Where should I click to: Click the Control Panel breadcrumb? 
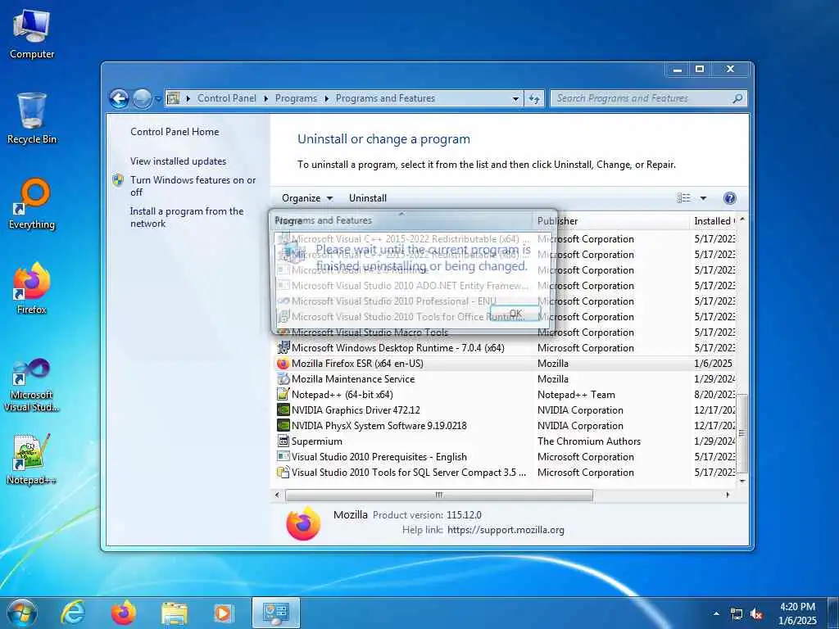pyautogui.click(x=227, y=98)
